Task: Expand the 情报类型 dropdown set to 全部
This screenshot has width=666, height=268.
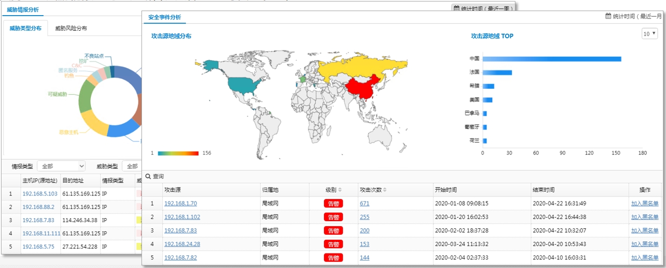Action: 61,166
